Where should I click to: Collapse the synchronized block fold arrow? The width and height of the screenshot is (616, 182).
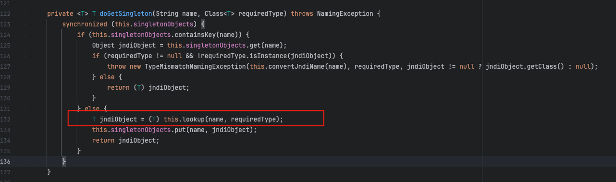(x=25, y=24)
